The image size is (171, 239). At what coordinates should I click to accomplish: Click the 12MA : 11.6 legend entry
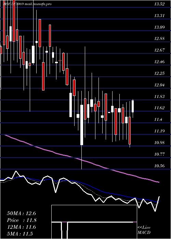point(21,227)
